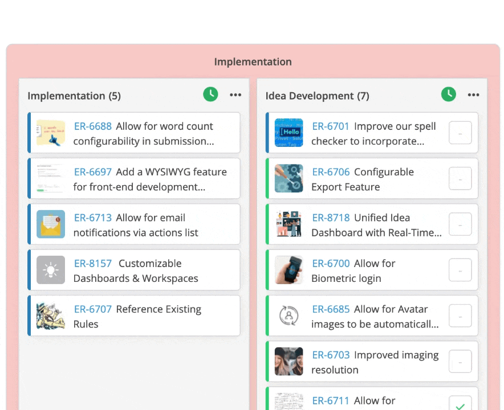Viewport: 504px width, 410px height.
Task: Open idea link ER-6703
Action: click(331, 355)
